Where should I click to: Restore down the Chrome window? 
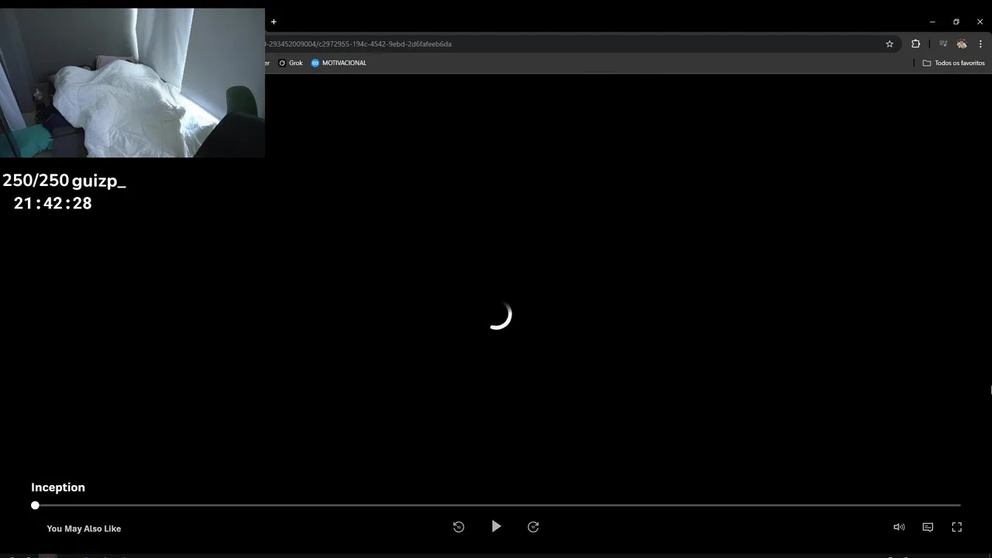pyautogui.click(x=956, y=22)
